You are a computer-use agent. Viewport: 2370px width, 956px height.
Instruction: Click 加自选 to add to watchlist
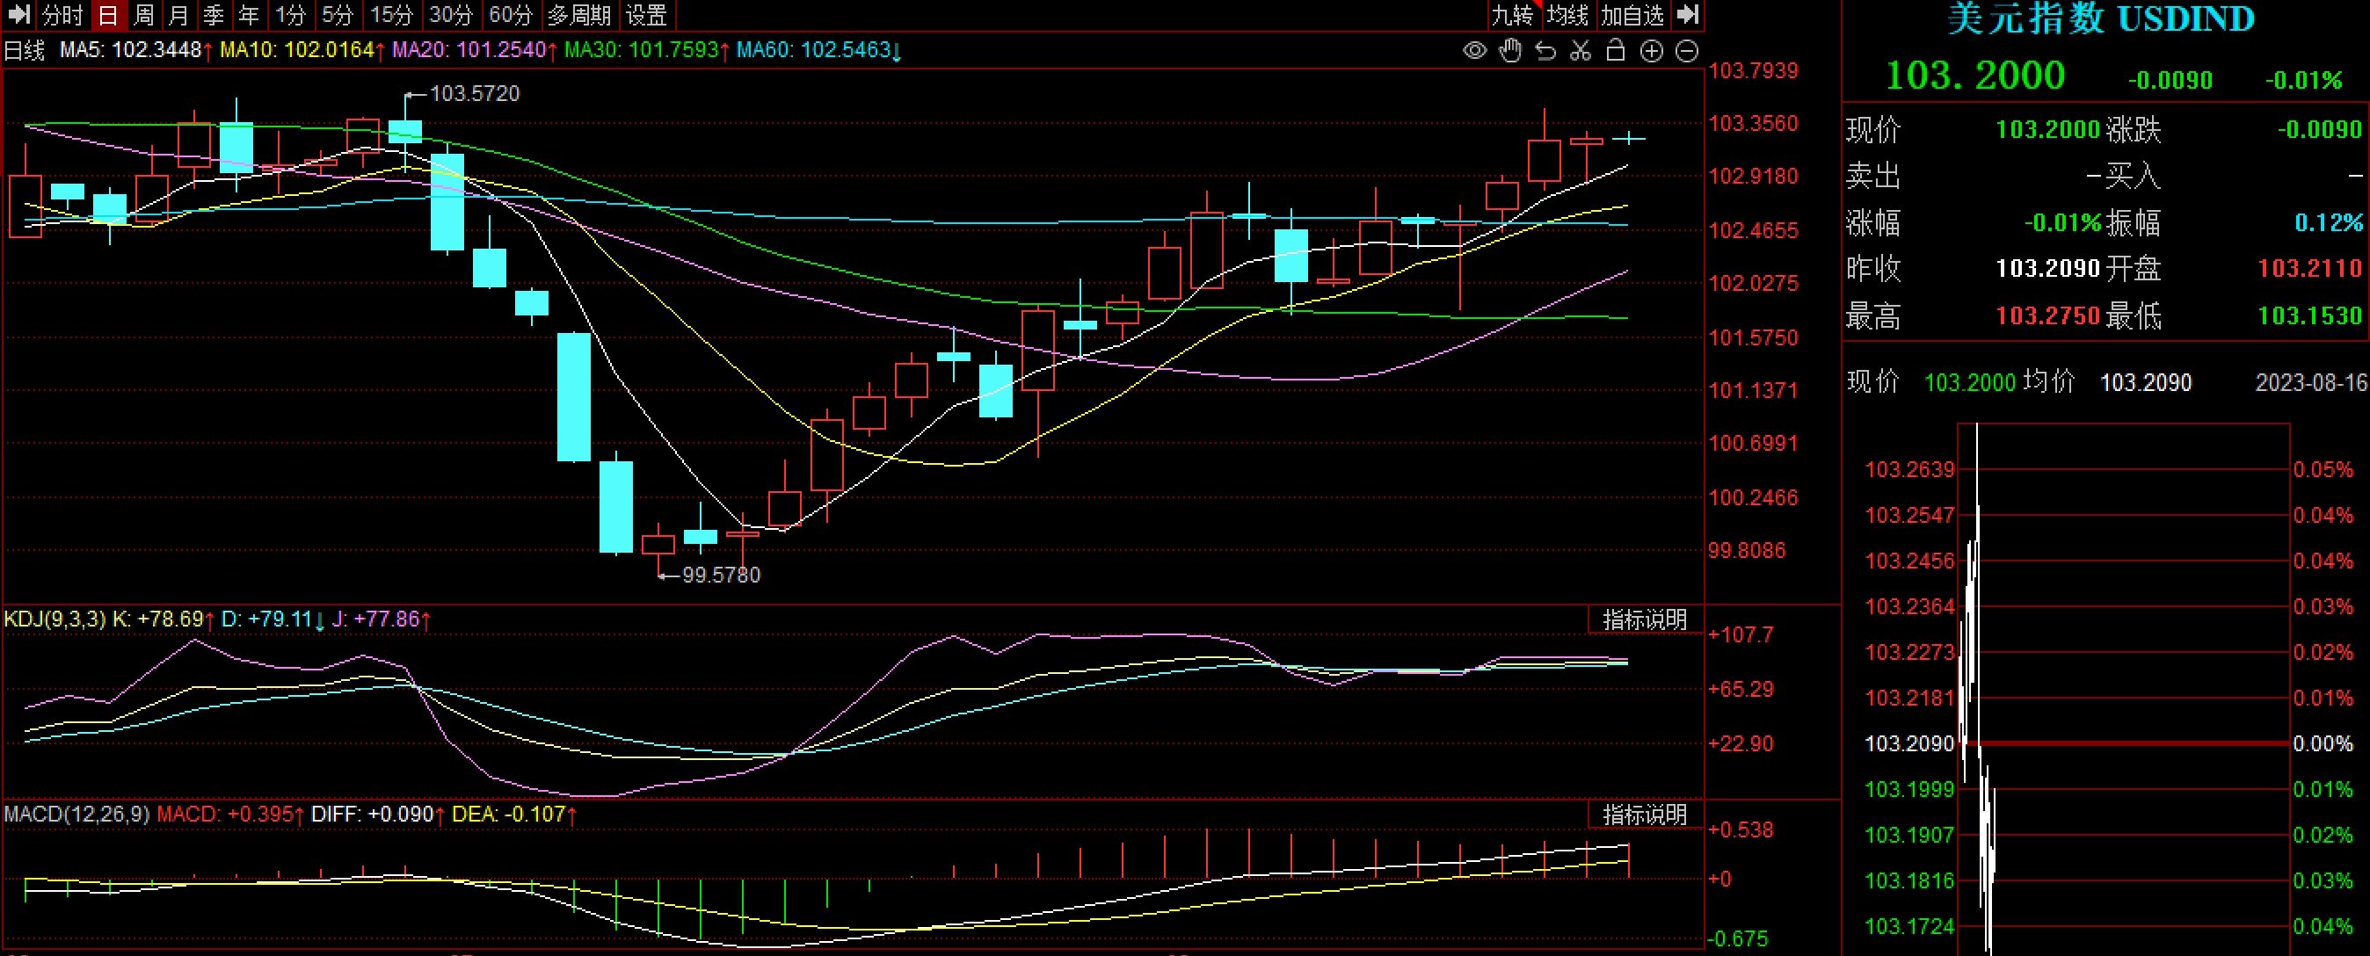pyautogui.click(x=1632, y=15)
